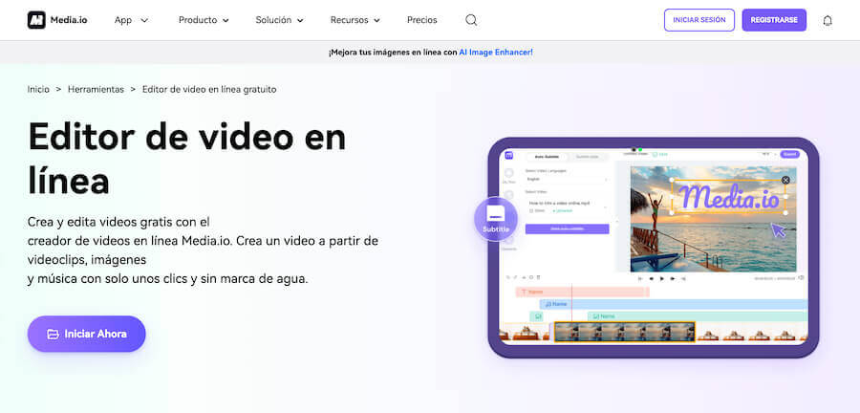
Task: Click the INICIAR SESIÓN button
Action: tap(699, 20)
